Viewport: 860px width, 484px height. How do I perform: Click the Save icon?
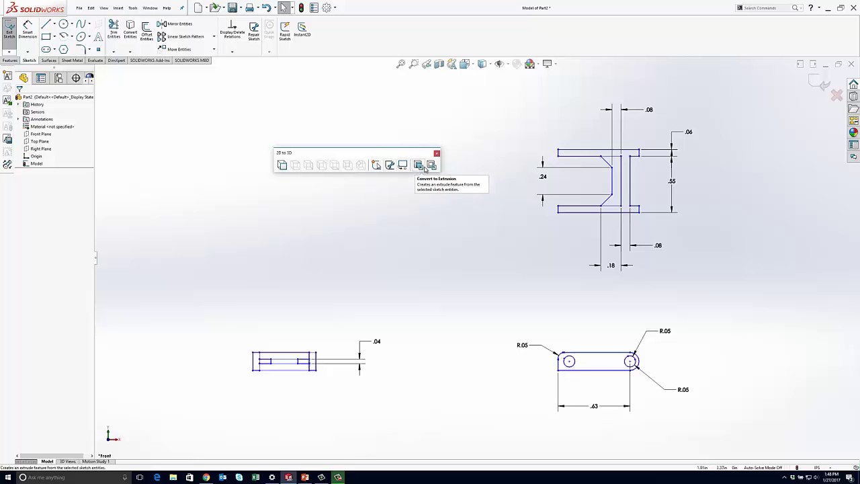232,8
